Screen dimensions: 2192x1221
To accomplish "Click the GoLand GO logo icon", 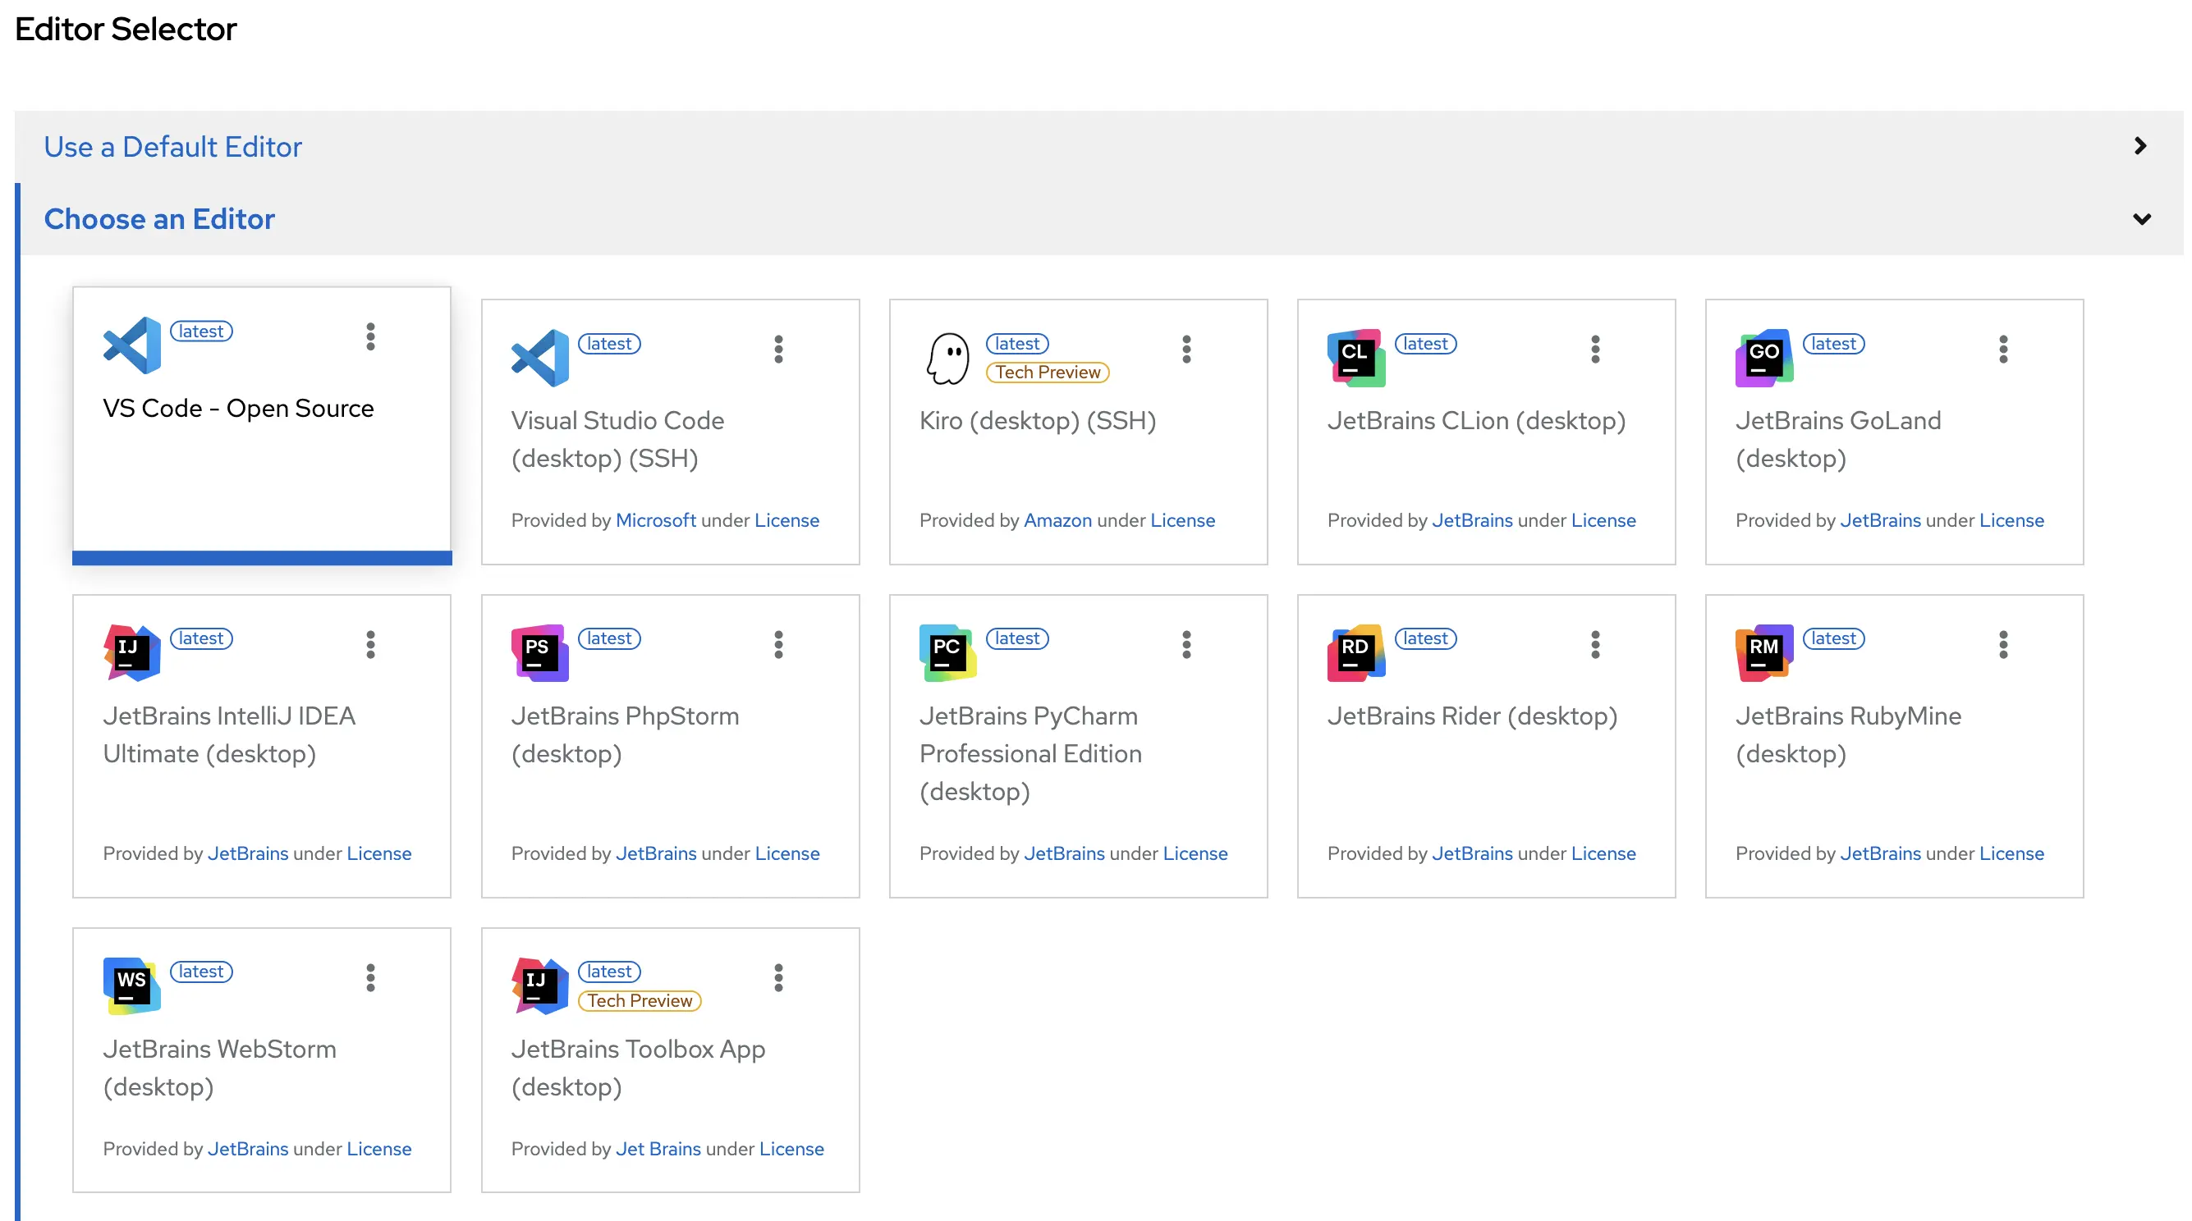I will pos(1765,358).
